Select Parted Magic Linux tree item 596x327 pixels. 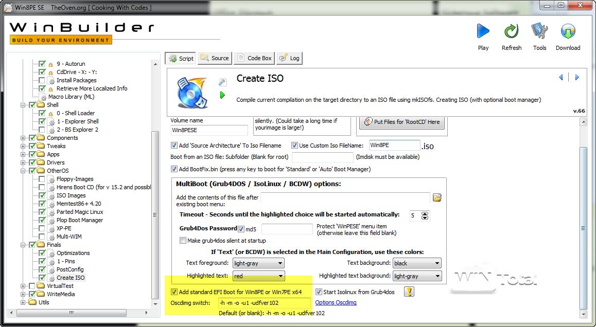pos(80,212)
